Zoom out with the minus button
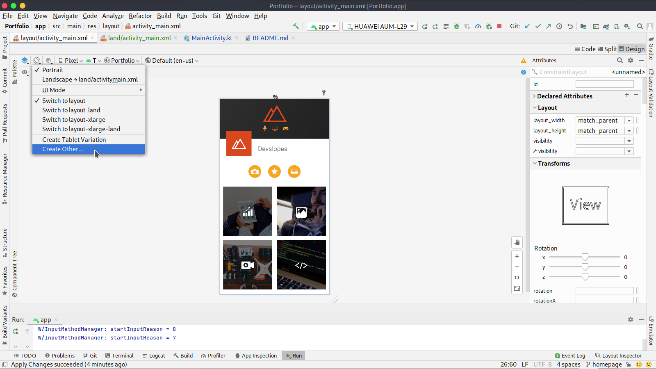The width and height of the screenshot is (656, 369). coord(517,267)
